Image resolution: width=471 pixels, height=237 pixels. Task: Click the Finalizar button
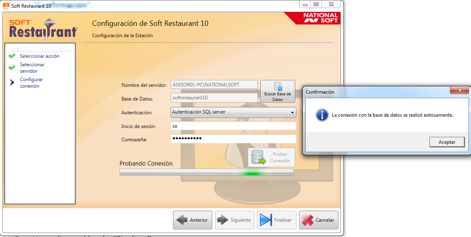277,220
